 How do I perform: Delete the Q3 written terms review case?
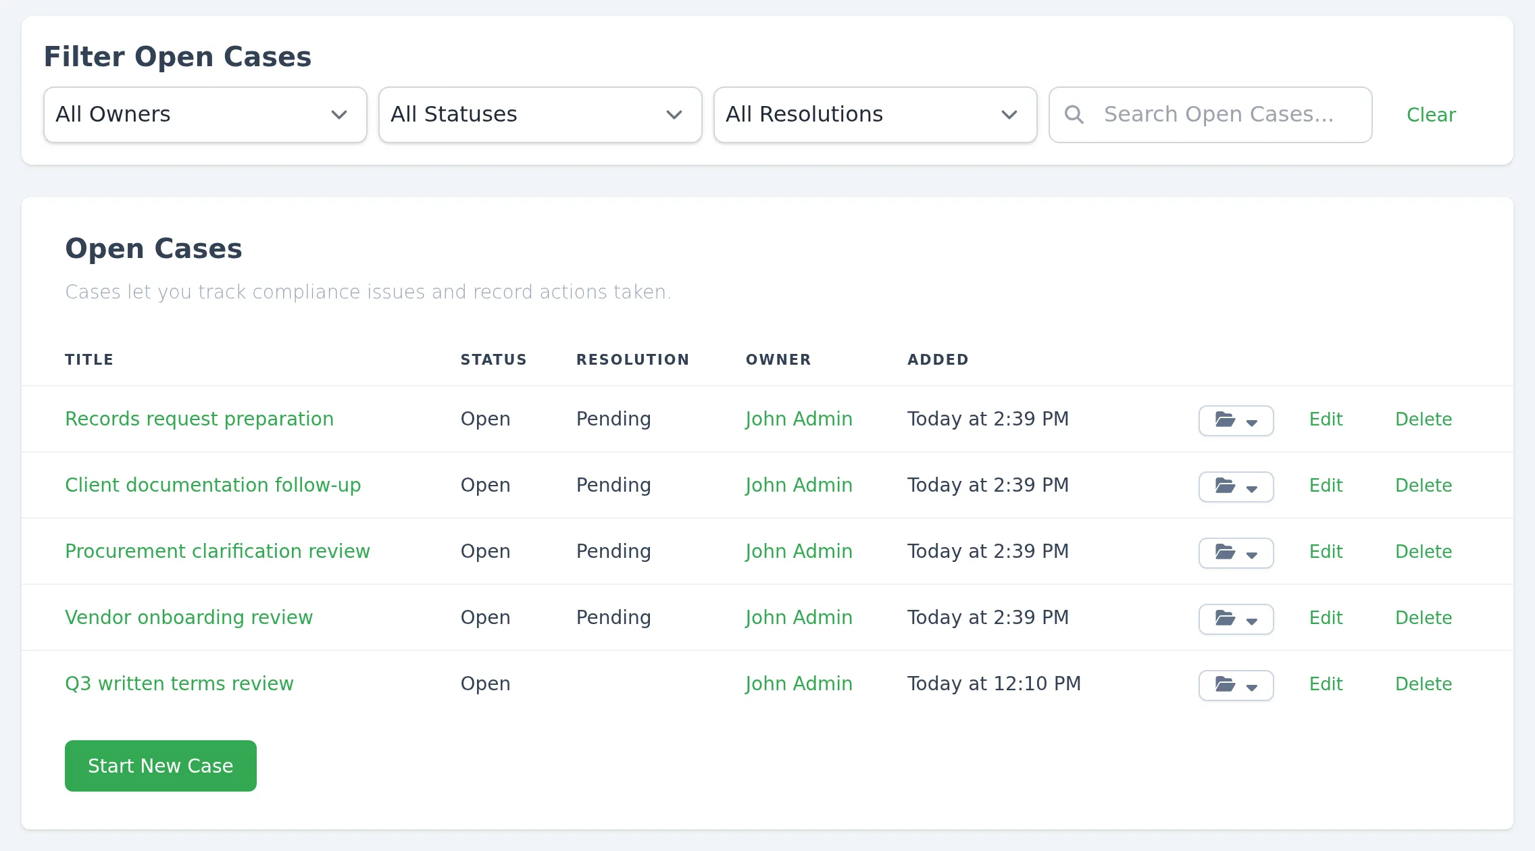point(1424,684)
